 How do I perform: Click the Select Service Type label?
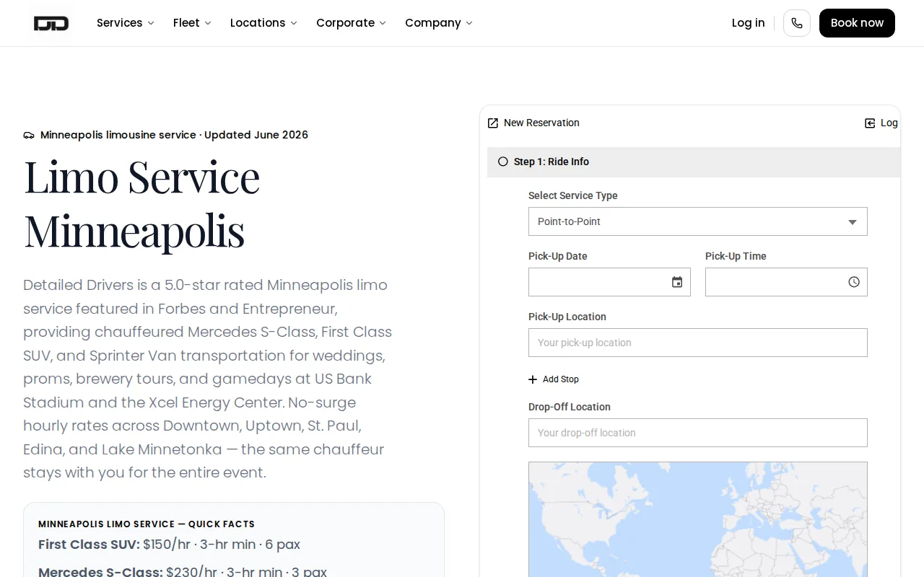pyautogui.click(x=573, y=195)
